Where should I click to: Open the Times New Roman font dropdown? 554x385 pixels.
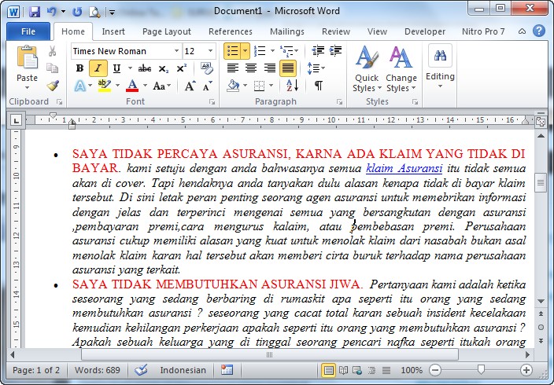[x=176, y=51]
